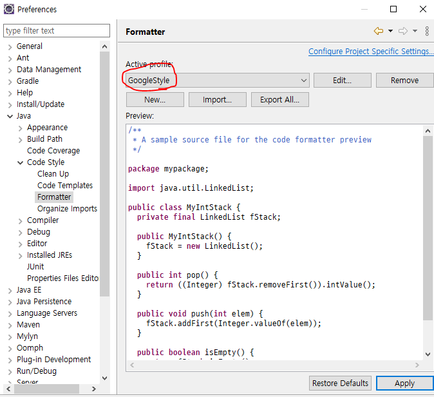Select Code Templates in the tree
This screenshot has height=397, width=434.
(65, 186)
